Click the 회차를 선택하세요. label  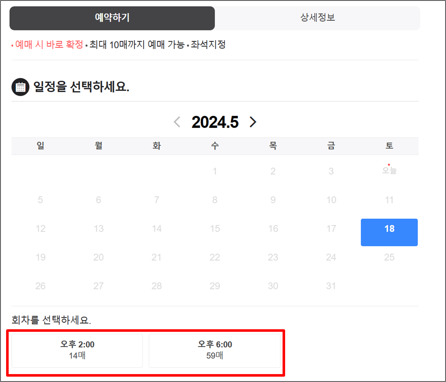[x=51, y=320]
